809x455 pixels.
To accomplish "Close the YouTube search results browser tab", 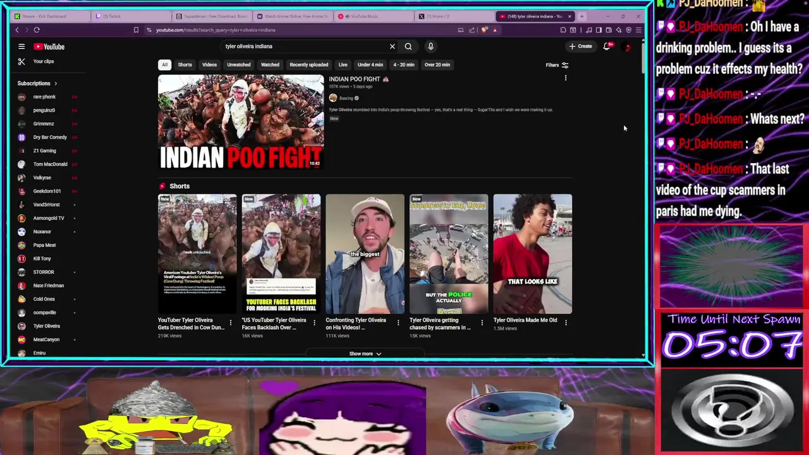I will [x=569, y=16].
